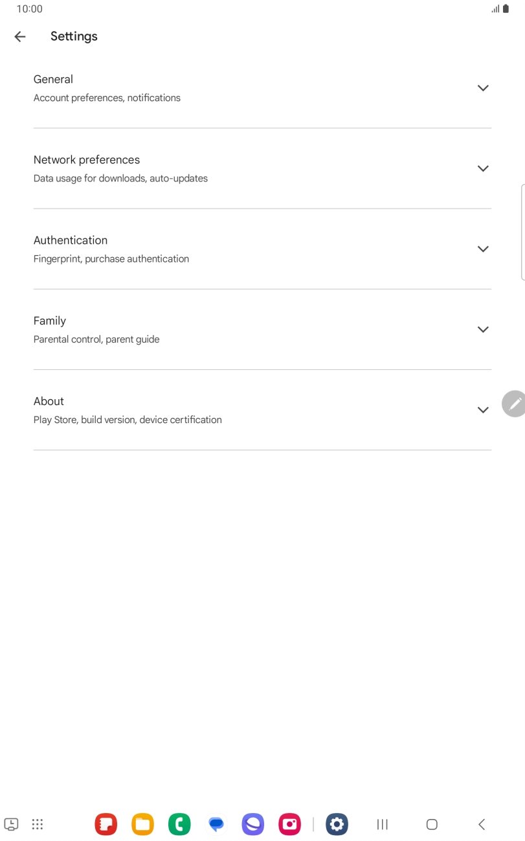
Task: Tap the back arrow beside Settings
Action: coord(20,37)
